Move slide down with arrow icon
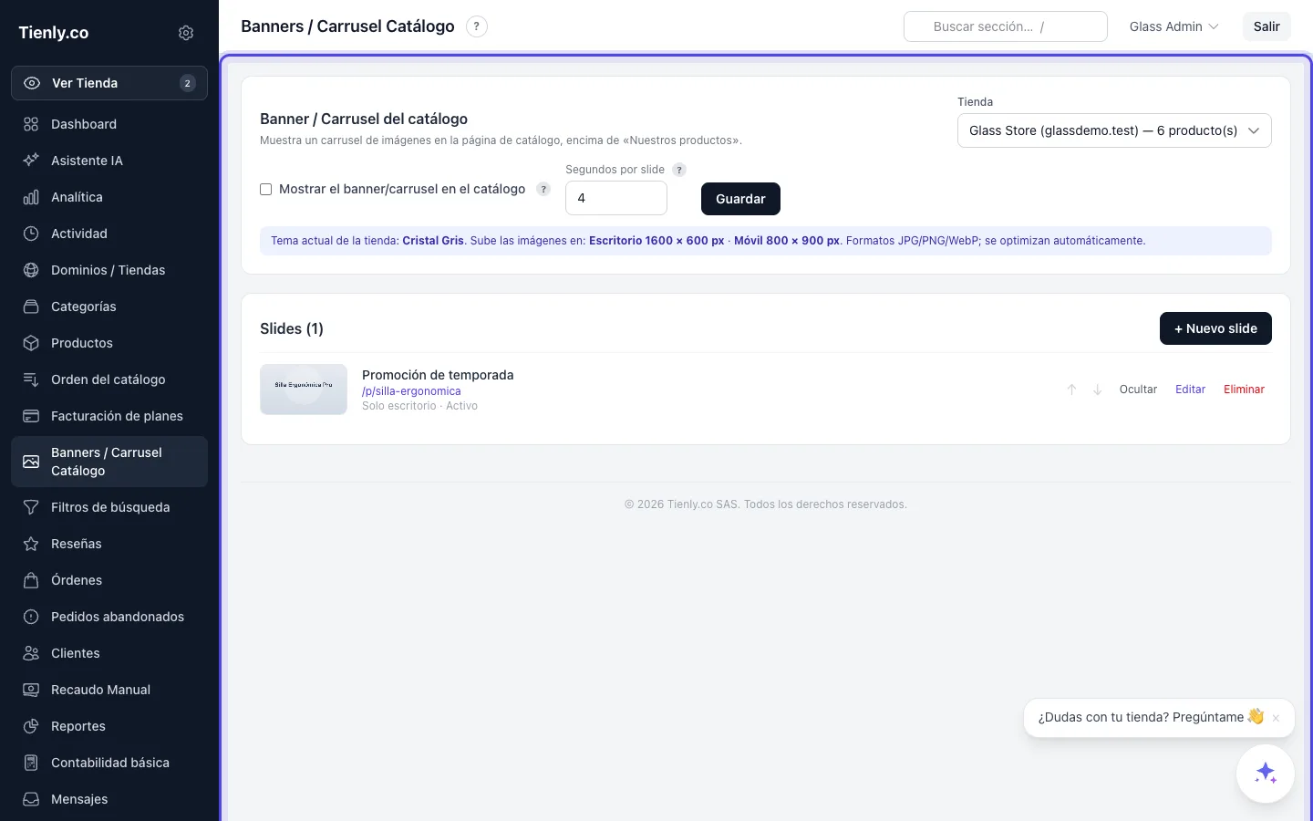This screenshot has height=821, width=1313. 1098,390
